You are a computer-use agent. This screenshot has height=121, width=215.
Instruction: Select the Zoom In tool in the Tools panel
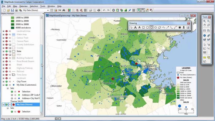(205, 21)
